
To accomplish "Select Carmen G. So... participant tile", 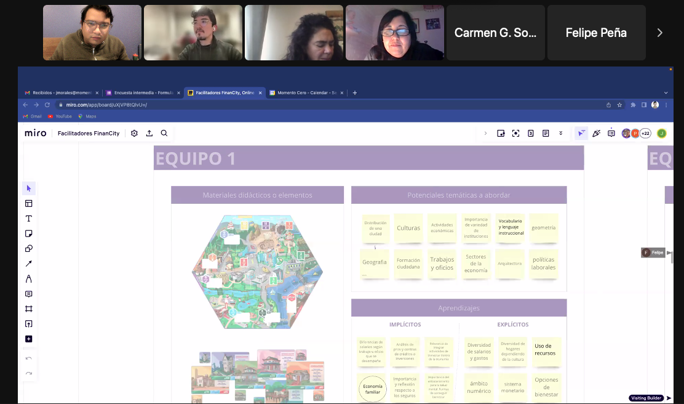I will pos(496,33).
